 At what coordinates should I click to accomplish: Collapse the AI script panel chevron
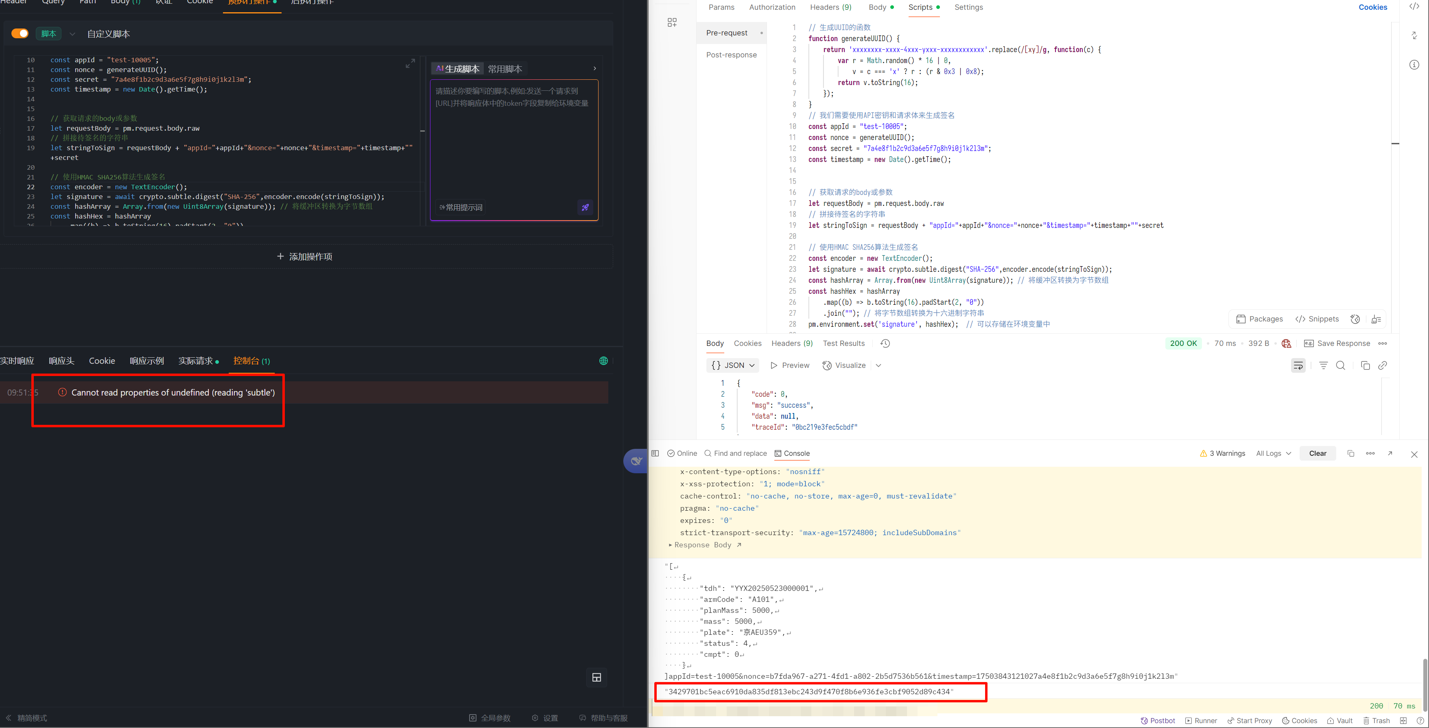click(x=595, y=68)
